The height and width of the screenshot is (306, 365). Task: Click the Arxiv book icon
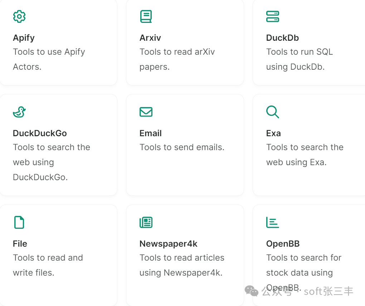[146, 16]
